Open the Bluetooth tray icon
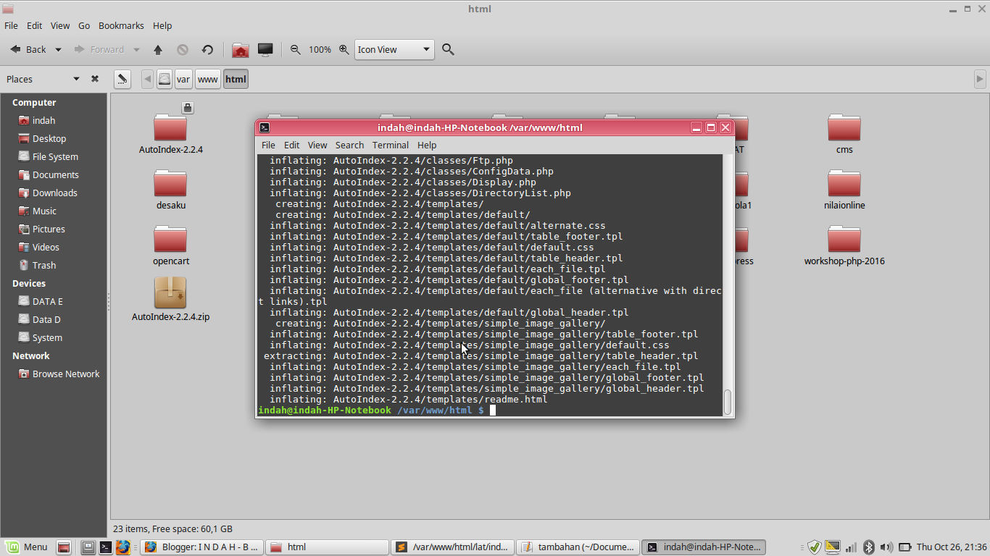Screen dimensions: 990x556 click(869, 547)
